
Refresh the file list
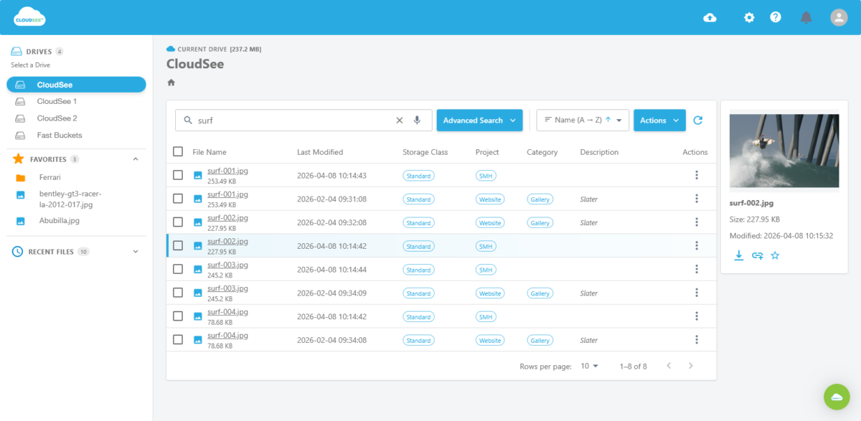click(x=697, y=120)
